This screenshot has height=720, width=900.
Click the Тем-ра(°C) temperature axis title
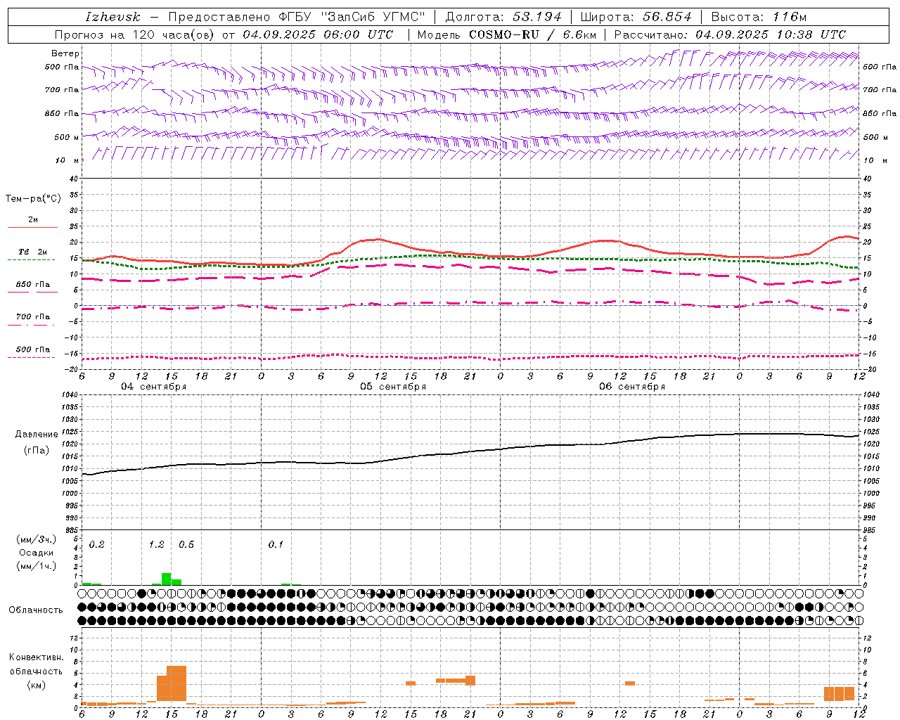pos(33,199)
